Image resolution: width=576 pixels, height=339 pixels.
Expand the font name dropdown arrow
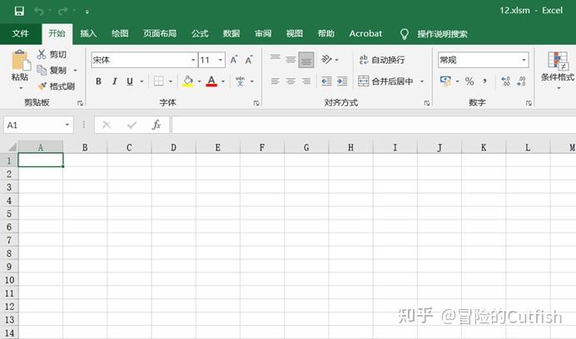(193, 60)
